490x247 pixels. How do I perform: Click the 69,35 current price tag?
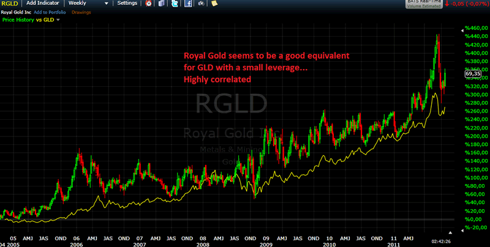473,74
